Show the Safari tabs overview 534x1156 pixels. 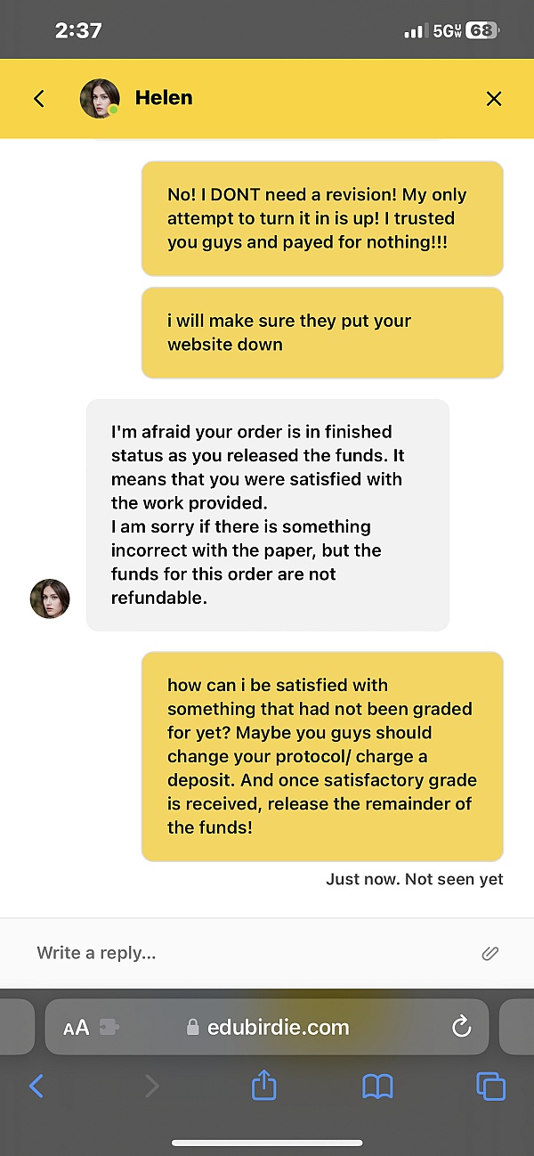[490, 1086]
